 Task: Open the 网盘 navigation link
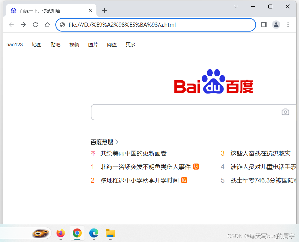[x=112, y=44]
